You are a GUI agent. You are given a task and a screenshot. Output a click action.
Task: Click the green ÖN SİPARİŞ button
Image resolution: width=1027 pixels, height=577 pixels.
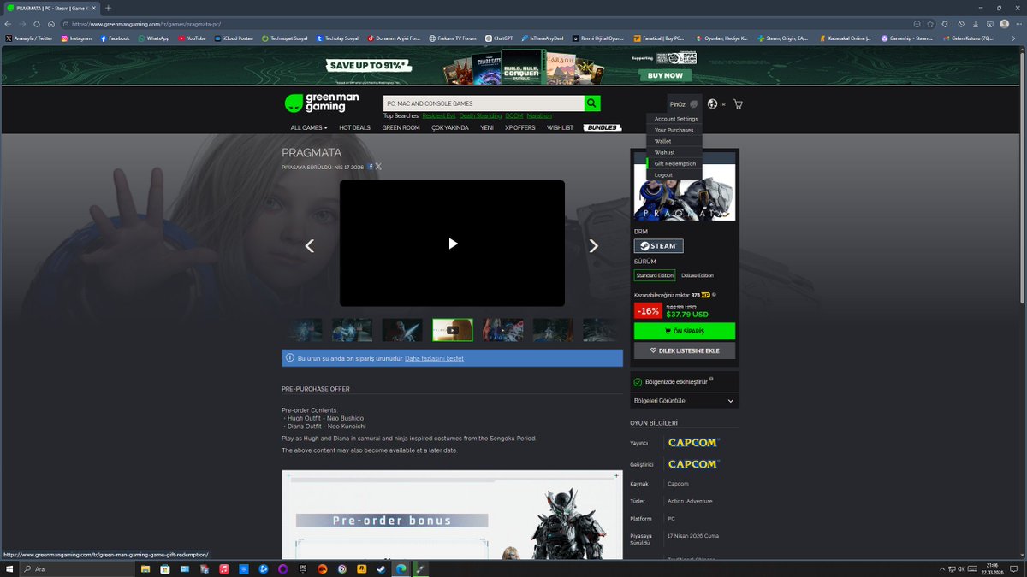(685, 331)
